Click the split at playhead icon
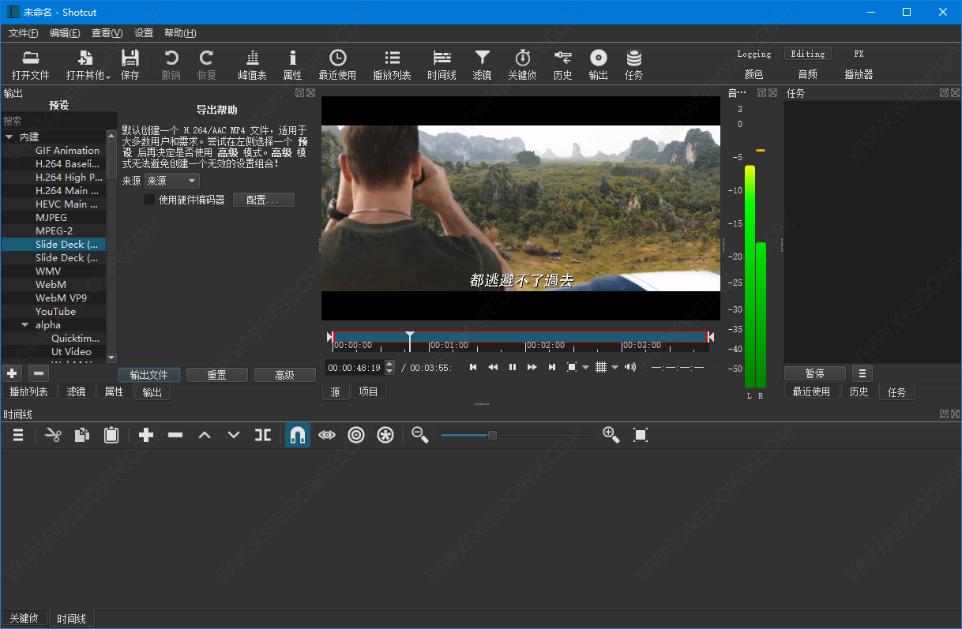The height and width of the screenshot is (629, 962). click(263, 435)
